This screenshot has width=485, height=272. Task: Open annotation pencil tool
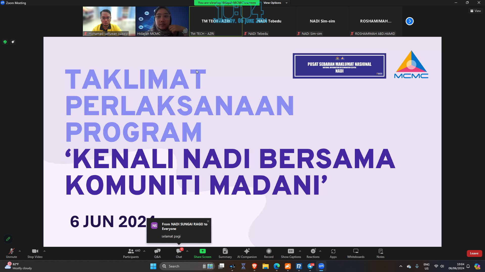click(8, 239)
